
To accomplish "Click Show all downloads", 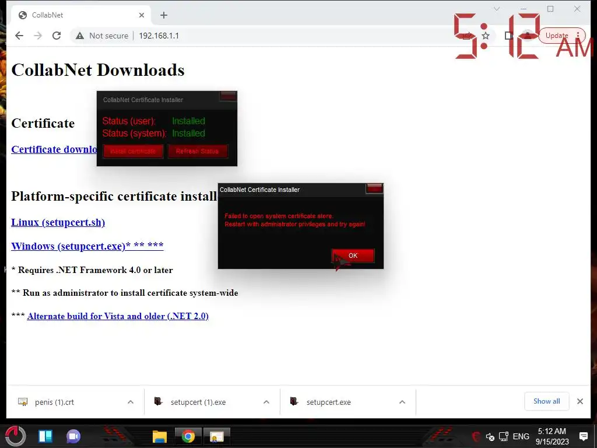I will click(546, 401).
